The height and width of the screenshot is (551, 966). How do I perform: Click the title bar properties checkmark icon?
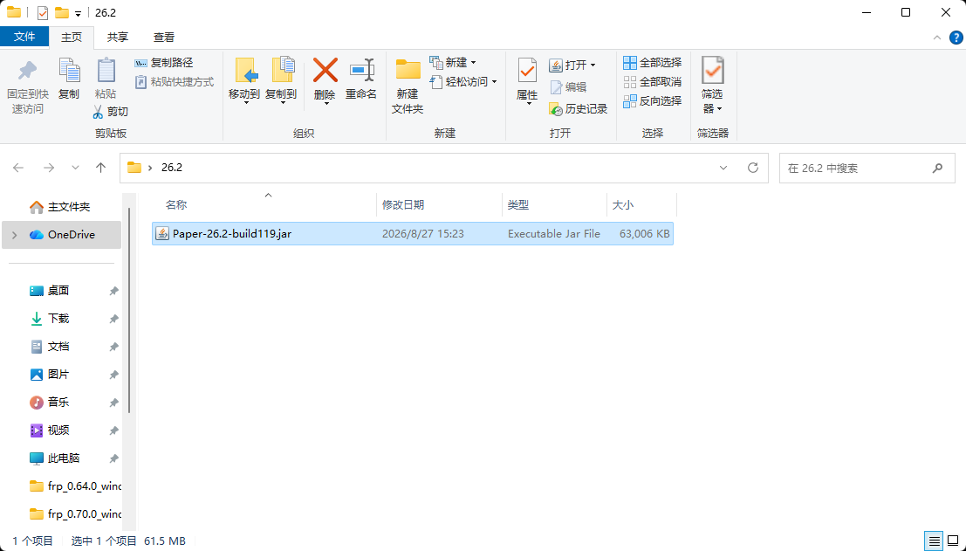coord(43,12)
